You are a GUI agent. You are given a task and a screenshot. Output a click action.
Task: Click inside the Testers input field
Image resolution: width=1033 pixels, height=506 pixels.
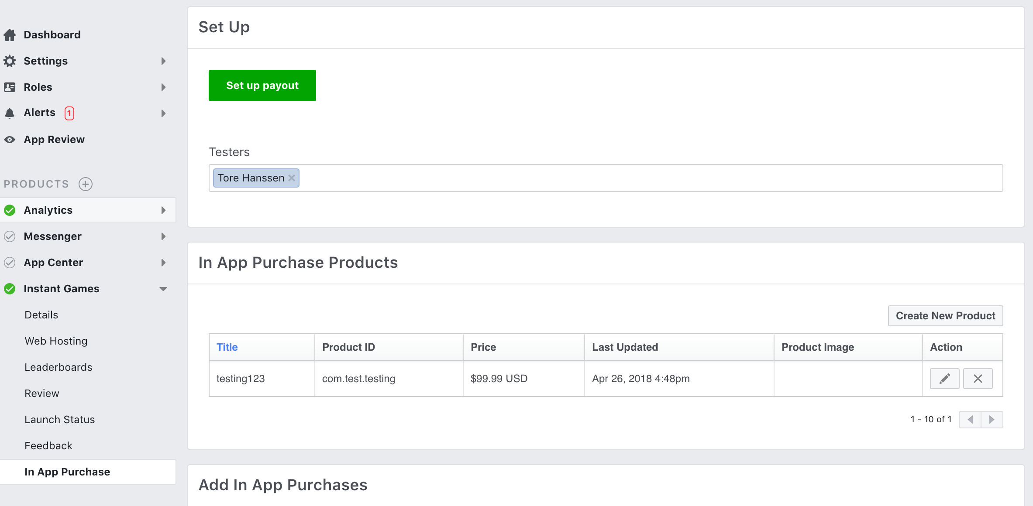[611, 178]
